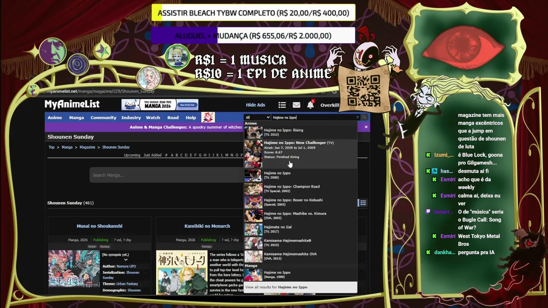The width and height of the screenshot is (548, 308).
Task: Click the Manga 2026 banner ad
Action: pos(160,105)
